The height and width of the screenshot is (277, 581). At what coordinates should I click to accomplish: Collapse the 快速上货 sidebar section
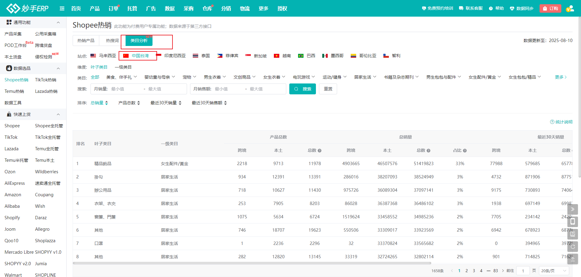tap(58, 114)
